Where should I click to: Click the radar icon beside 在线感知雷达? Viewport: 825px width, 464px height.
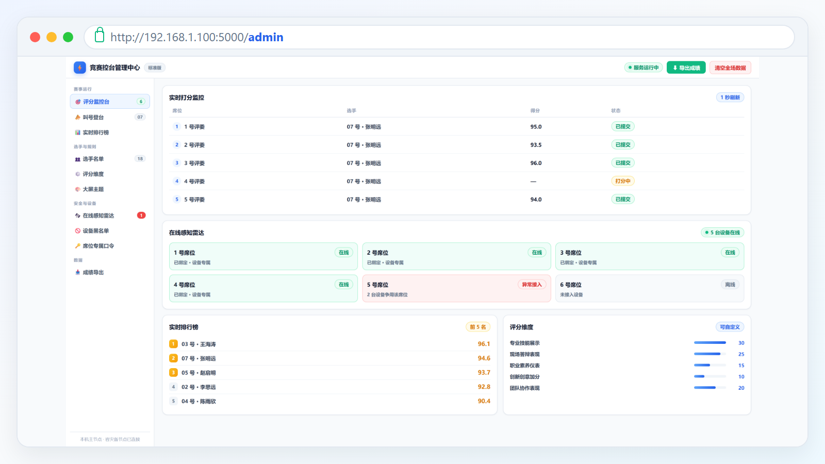click(78, 216)
